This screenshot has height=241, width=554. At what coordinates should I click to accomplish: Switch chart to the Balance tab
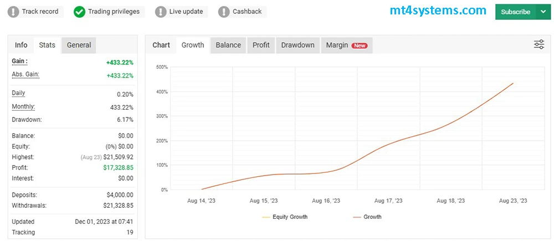tap(228, 45)
